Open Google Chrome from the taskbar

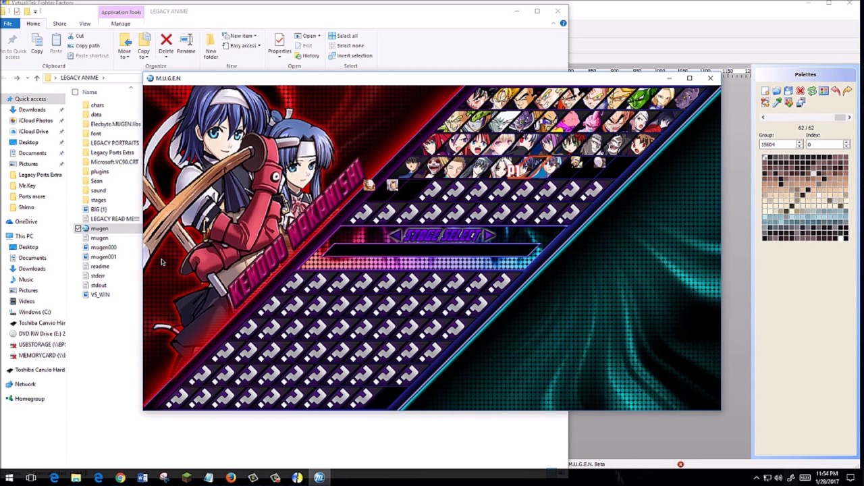point(120,478)
